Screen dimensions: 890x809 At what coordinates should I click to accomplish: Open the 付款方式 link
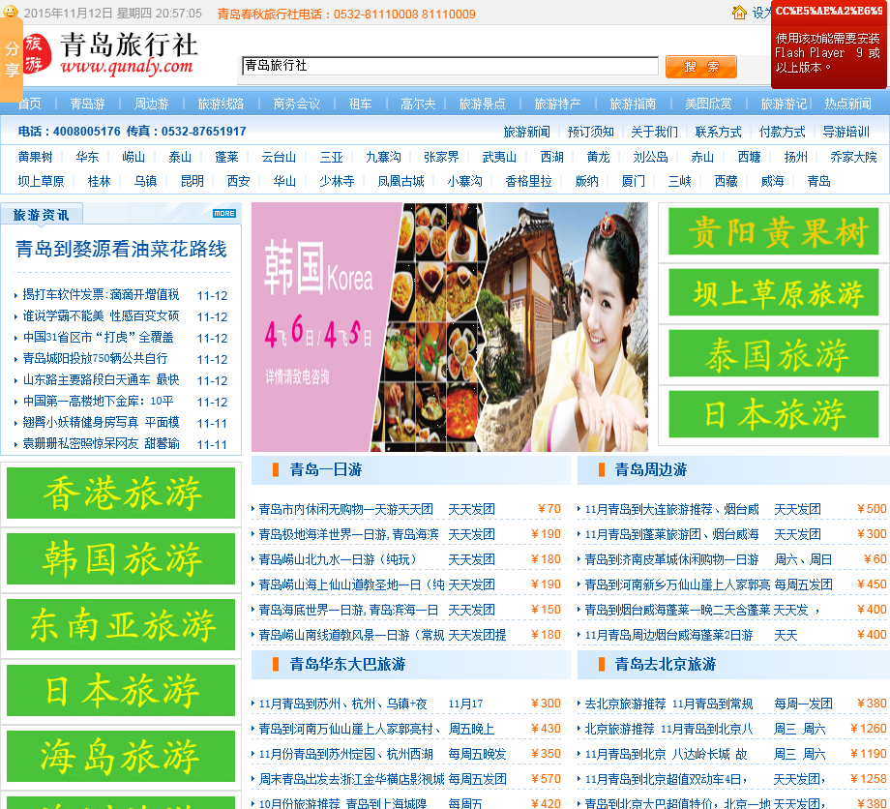(x=783, y=132)
